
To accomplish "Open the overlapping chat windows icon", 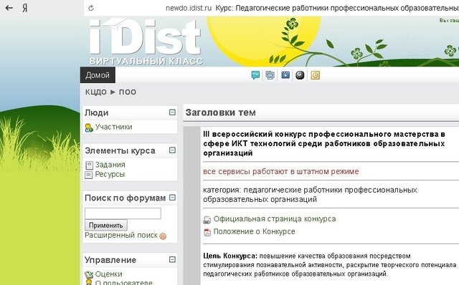I will (270, 75).
